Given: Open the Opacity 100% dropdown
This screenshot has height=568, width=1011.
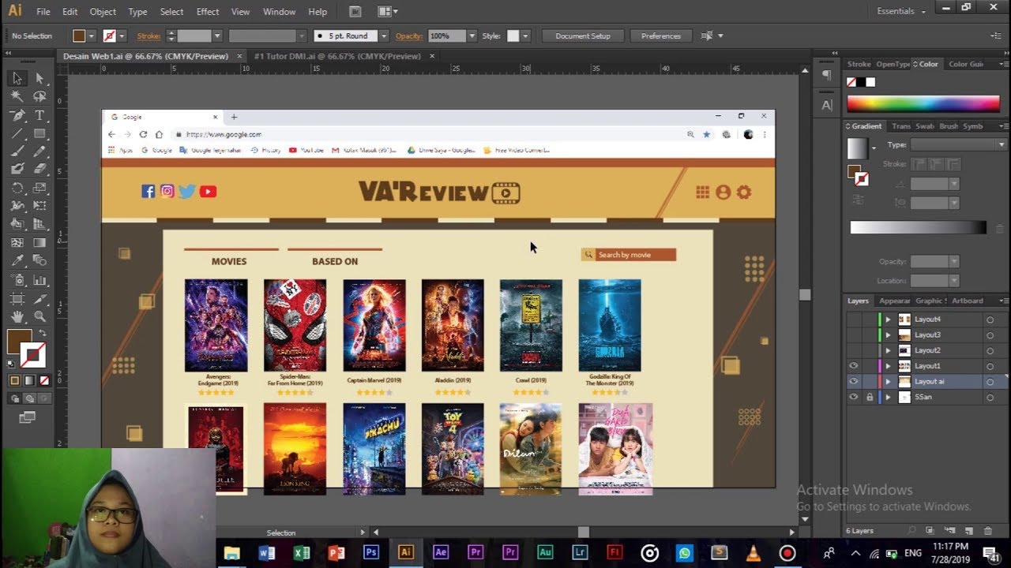Looking at the screenshot, I should [x=472, y=36].
